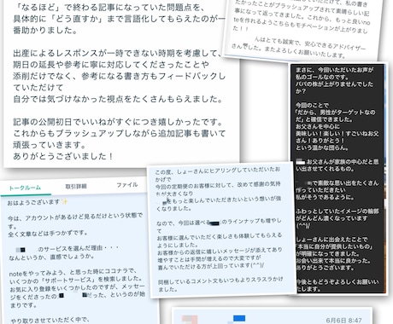Click the line ふわっとしていたイメージの輪郭

point(337,211)
